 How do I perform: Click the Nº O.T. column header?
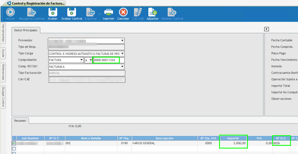pos(55,138)
